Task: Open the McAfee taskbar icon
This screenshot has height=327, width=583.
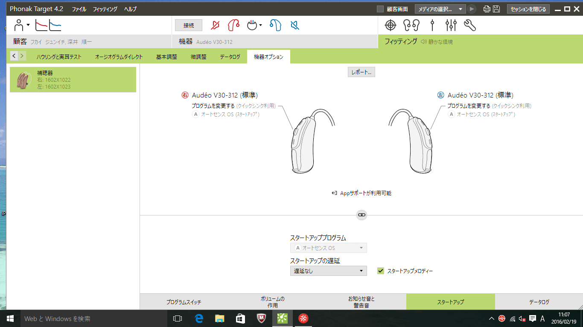Action: [x=262, y=318]
